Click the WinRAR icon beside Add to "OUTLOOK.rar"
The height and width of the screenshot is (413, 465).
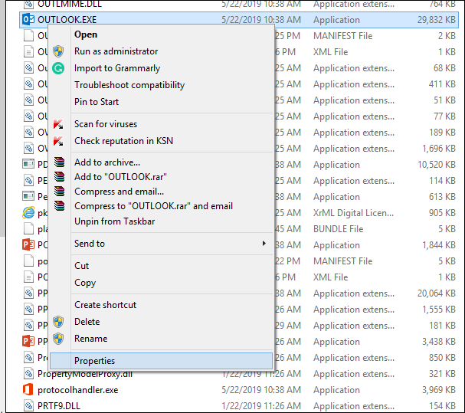click(x=59, y=177)
